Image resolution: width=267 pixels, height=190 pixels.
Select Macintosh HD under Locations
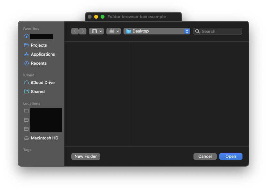(44, 138)
